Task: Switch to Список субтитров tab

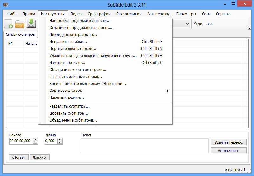Action: [x=20, y=34]
